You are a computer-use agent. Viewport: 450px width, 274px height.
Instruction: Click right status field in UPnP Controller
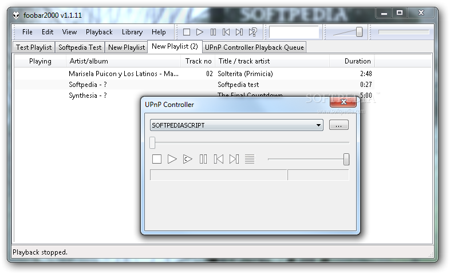[x=318, y=175]
